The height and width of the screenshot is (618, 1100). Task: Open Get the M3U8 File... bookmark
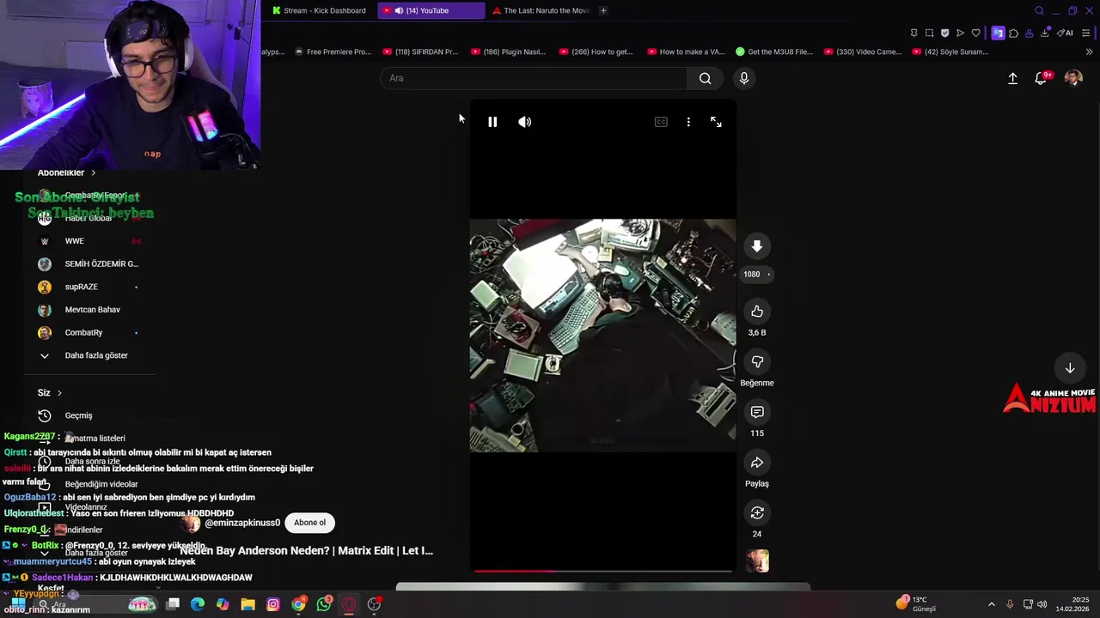(774, 51)
